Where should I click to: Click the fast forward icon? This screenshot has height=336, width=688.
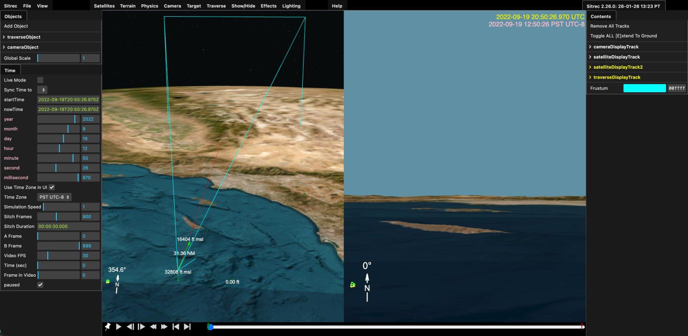coord(164,327)
